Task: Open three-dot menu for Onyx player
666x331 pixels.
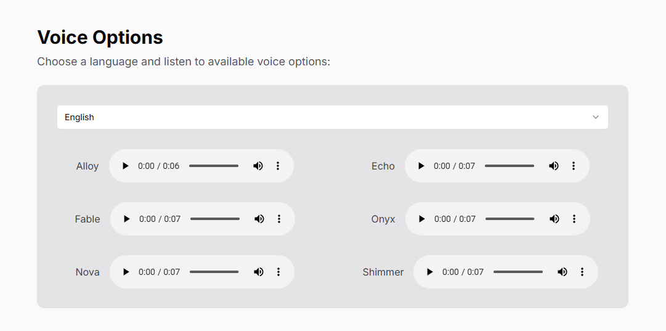Action: 574,219
